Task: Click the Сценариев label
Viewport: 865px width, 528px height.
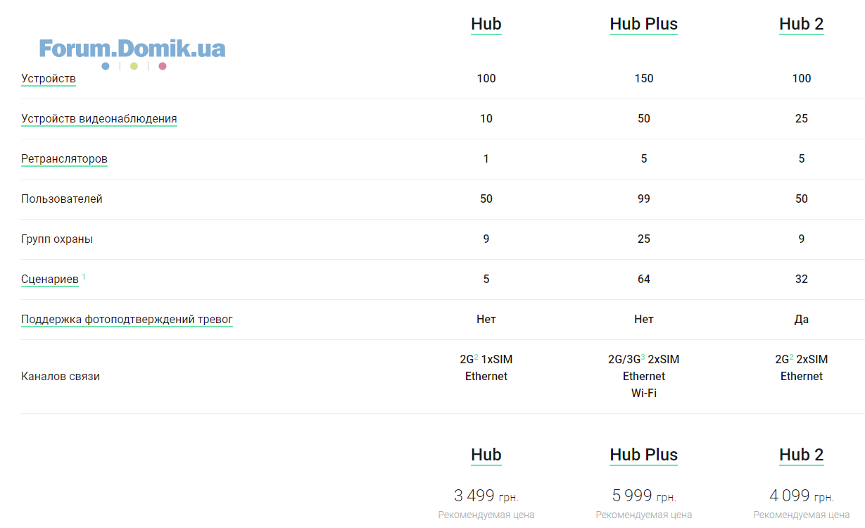Action: (x=50, y=279)
